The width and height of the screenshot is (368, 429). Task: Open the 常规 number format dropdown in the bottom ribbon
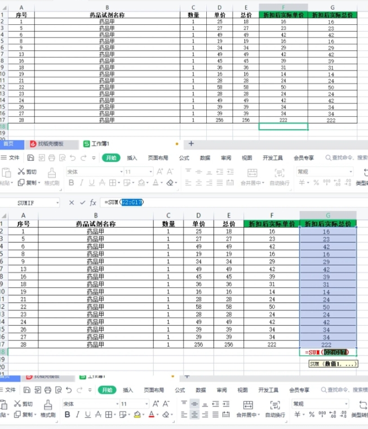[347, 404]
